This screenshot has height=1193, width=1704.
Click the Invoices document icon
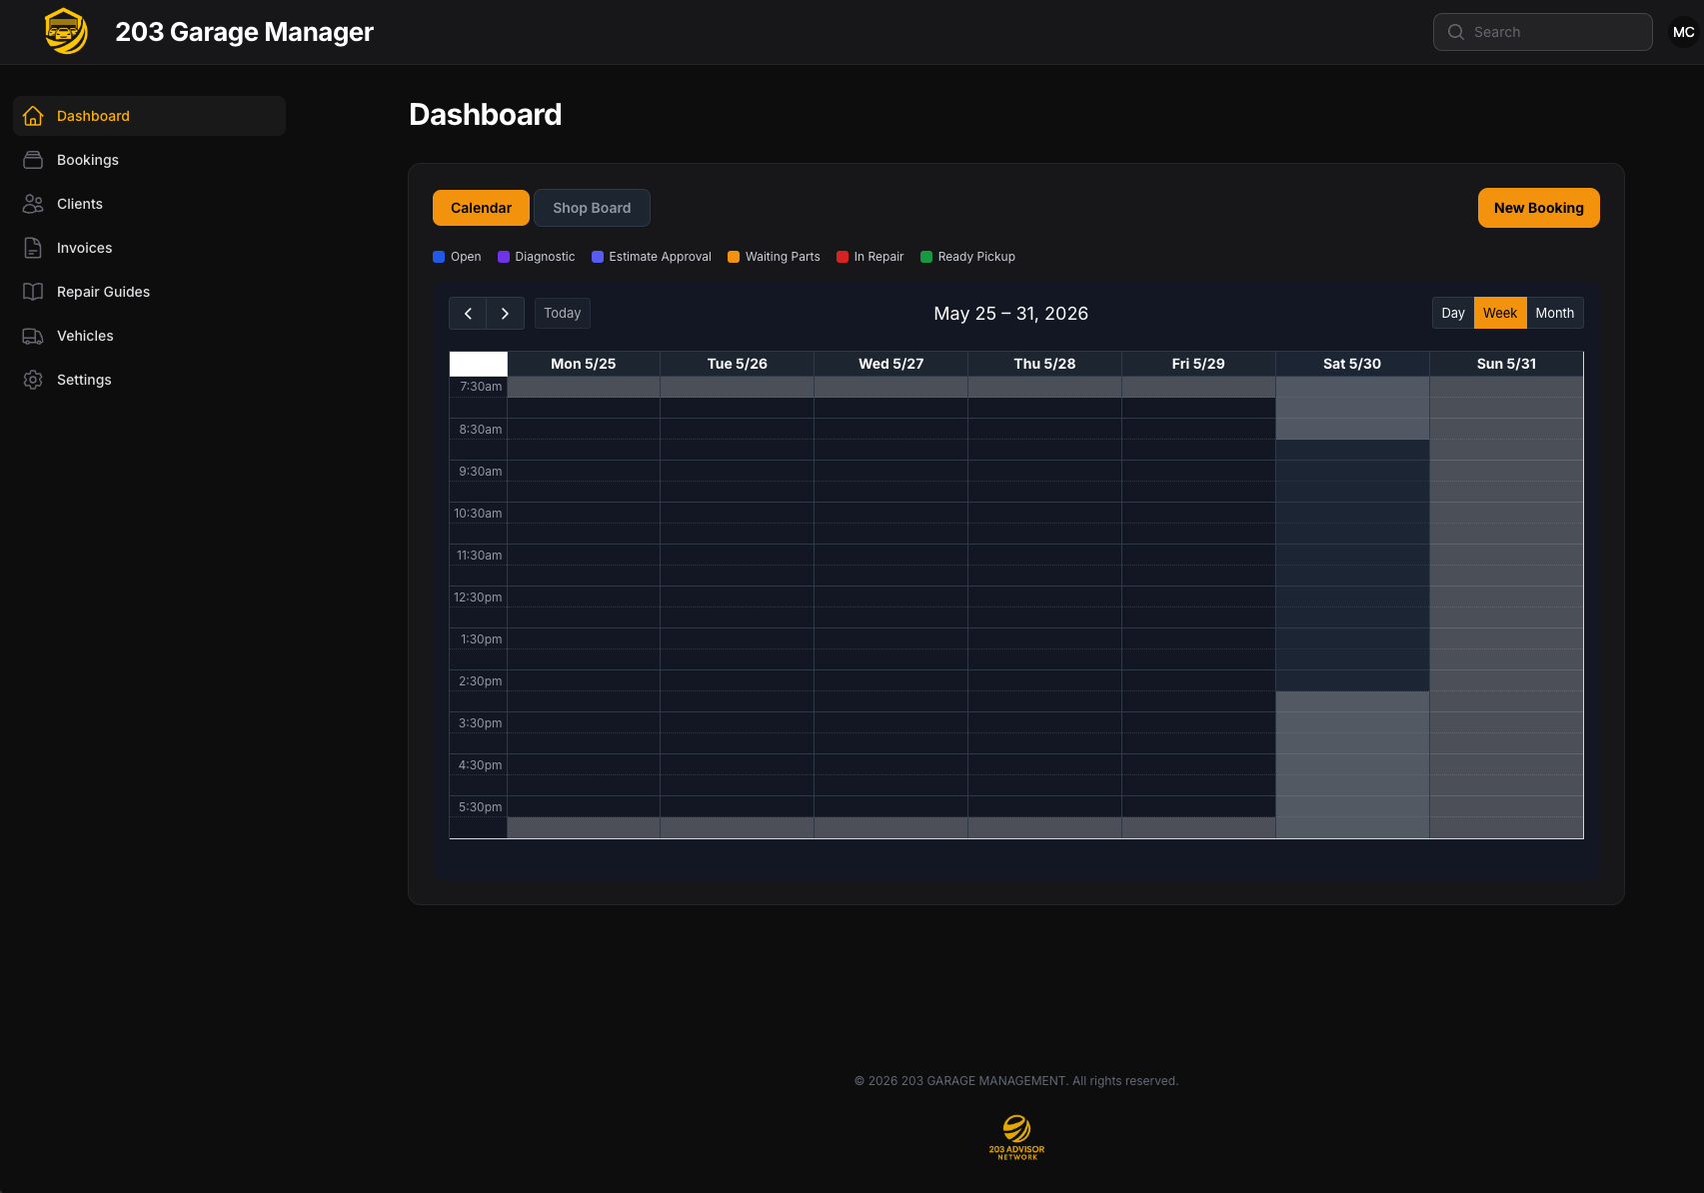[x=33, y=248]
